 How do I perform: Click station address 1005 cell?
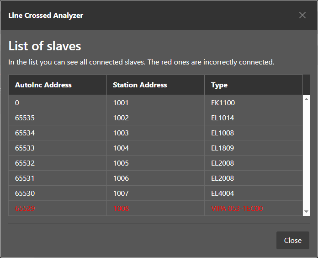pos(121,163)
